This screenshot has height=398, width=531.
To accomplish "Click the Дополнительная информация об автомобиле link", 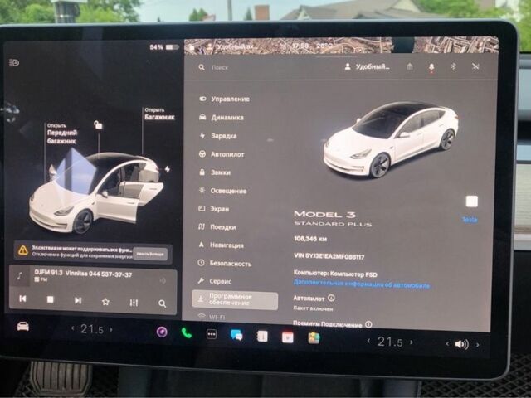I will [x=362, y=284].
